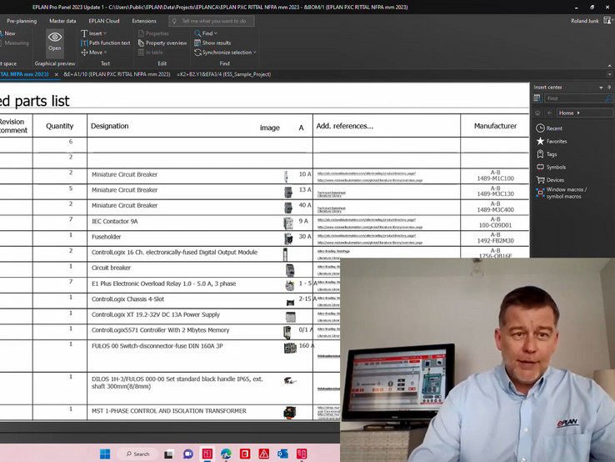
Task: Click Show results in Find group
Action: click(x=212, y=43)
